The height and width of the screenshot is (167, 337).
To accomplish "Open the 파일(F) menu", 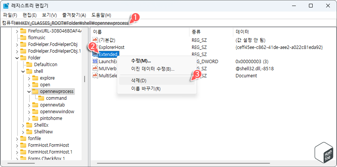I will tap(10, 15).
